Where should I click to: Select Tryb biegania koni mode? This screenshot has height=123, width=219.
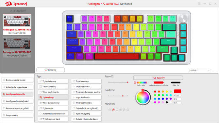(x=53, y=119)
